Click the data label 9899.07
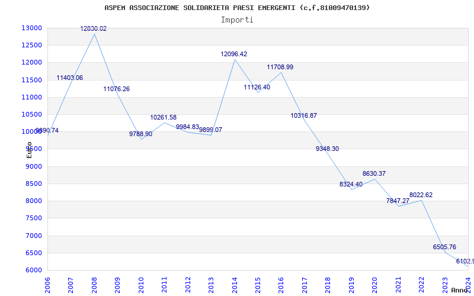The image size is (474, 296). tap(210, 130)
